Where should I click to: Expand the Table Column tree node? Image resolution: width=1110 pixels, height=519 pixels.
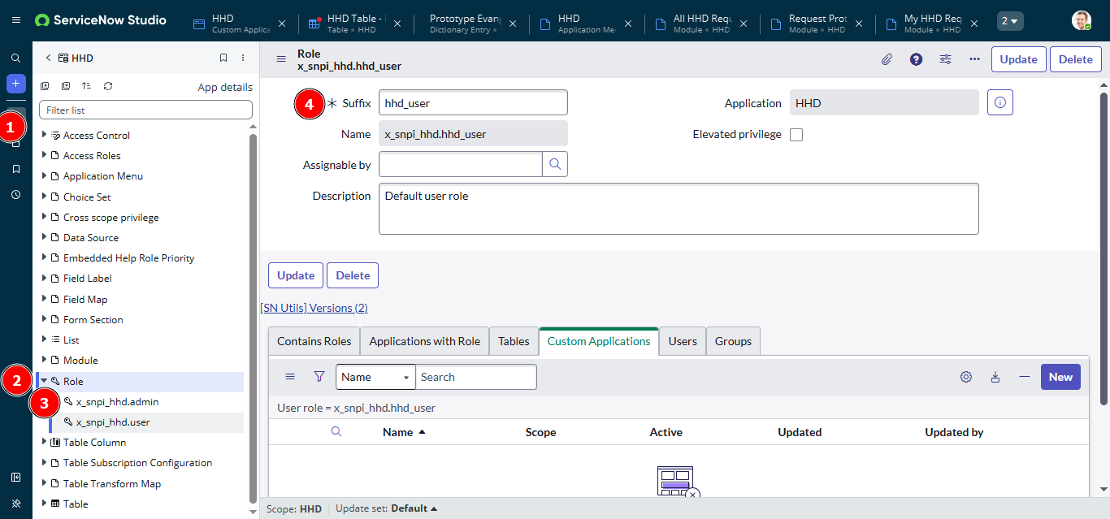(x=44, y=442)
